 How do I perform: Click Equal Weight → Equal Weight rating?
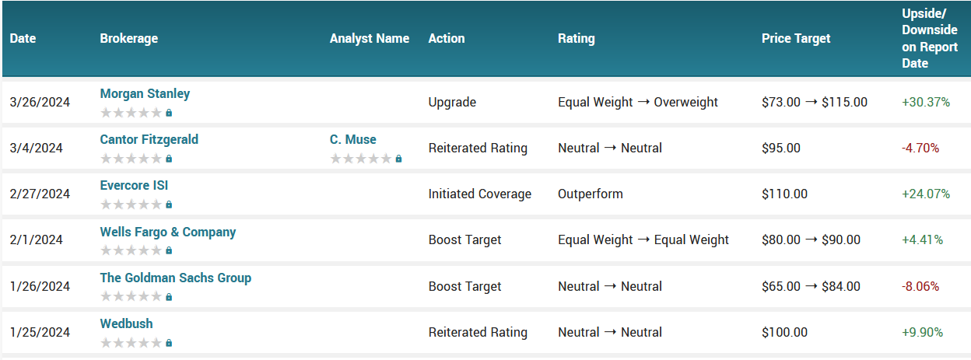[643, 239]
